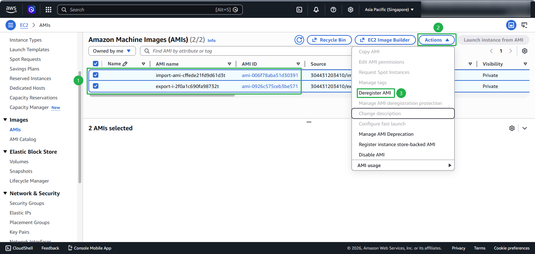Open the Privacy footer link
The image size is (535, 254).
coord(459,248)
